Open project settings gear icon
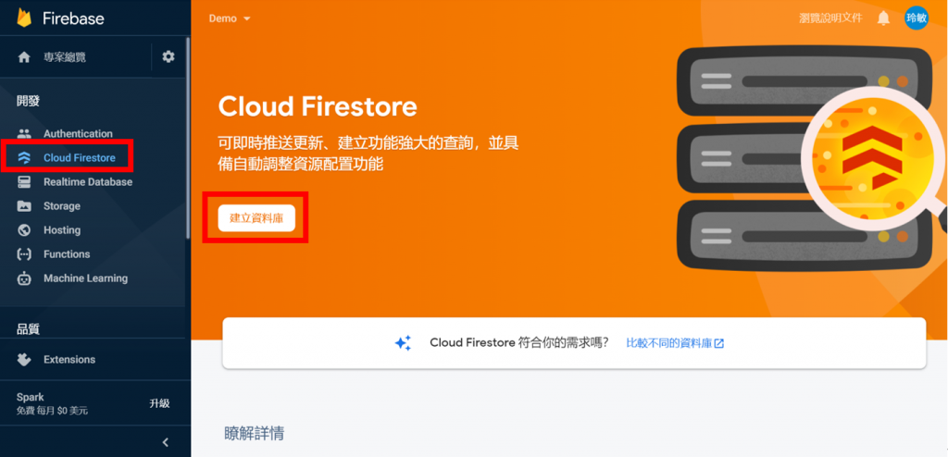 168,56
